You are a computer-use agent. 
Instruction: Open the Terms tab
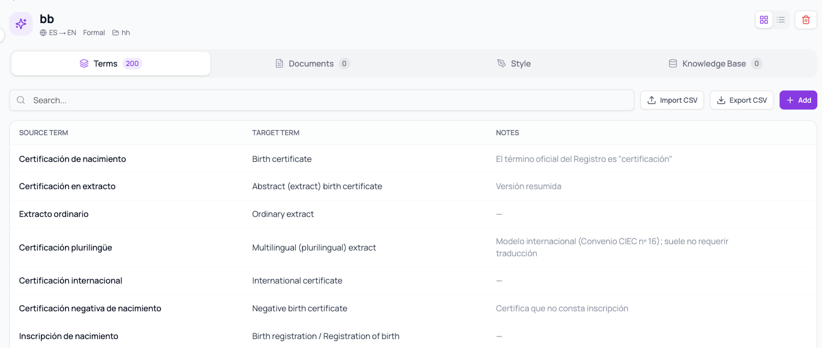click(x=111, y=63)
